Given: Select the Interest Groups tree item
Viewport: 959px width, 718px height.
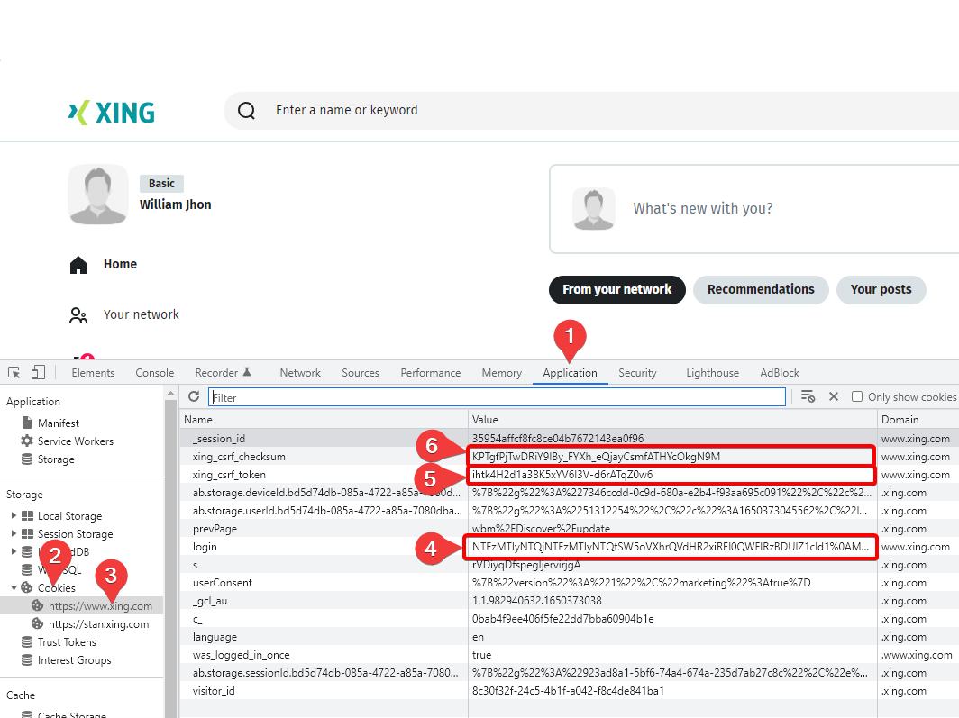Looking at the screenshot, I should click(x=74, y=660).
